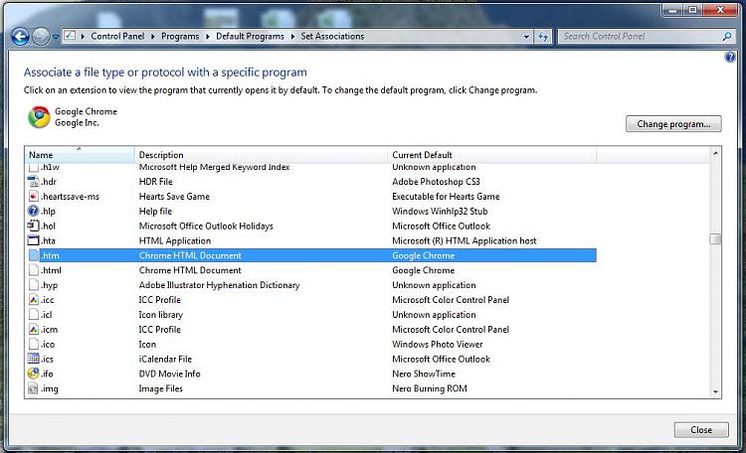
Task: Select the .ico file icon
Action: 33,344
